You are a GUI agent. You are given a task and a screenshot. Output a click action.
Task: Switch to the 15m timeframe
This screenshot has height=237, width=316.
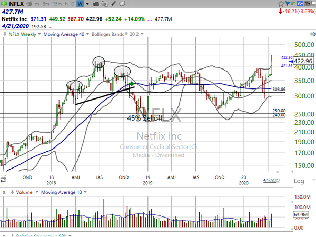(57, 4)
